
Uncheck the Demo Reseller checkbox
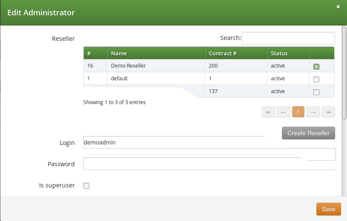pos(316,66)
